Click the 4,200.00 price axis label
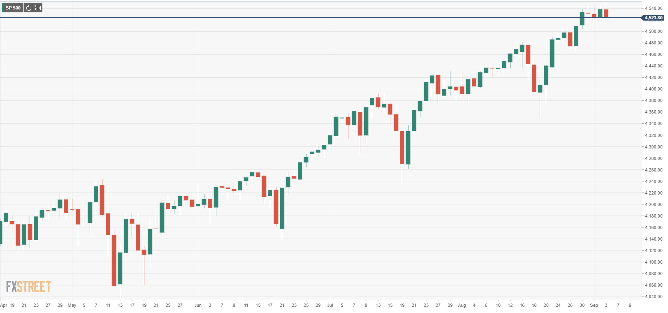This screenshot has width=668, height=313. click(x=654, y=204)
